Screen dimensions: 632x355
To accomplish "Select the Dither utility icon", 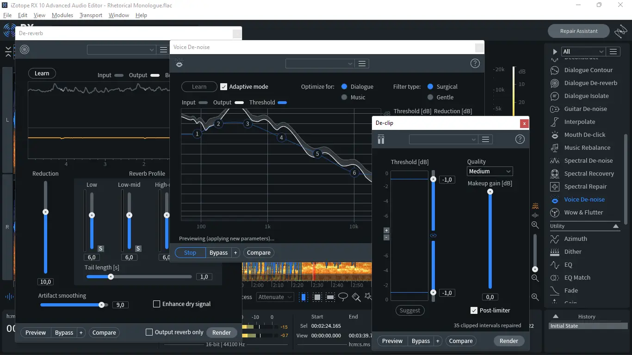I will [x=555, y=252].
